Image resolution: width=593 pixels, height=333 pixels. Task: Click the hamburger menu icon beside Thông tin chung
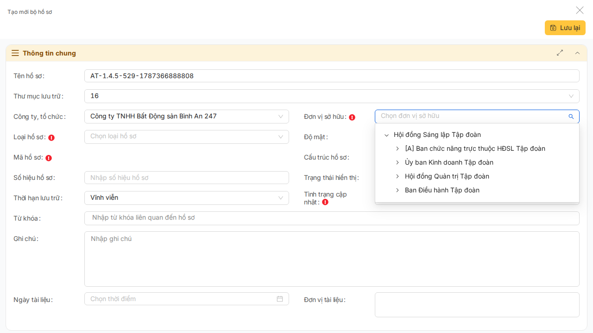click(x=15, y=53)
